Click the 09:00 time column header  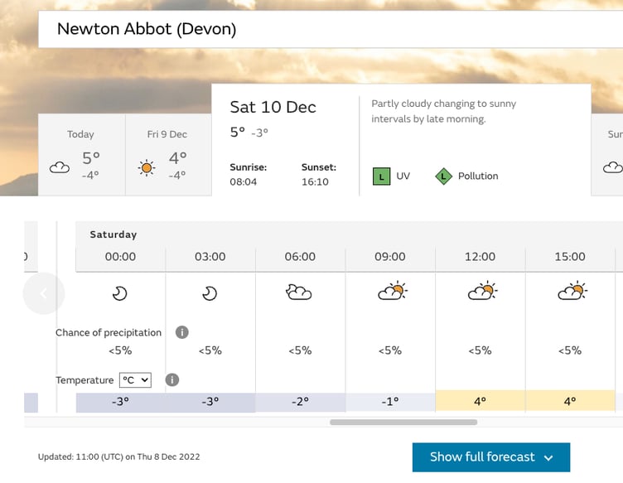coord(390,257)
